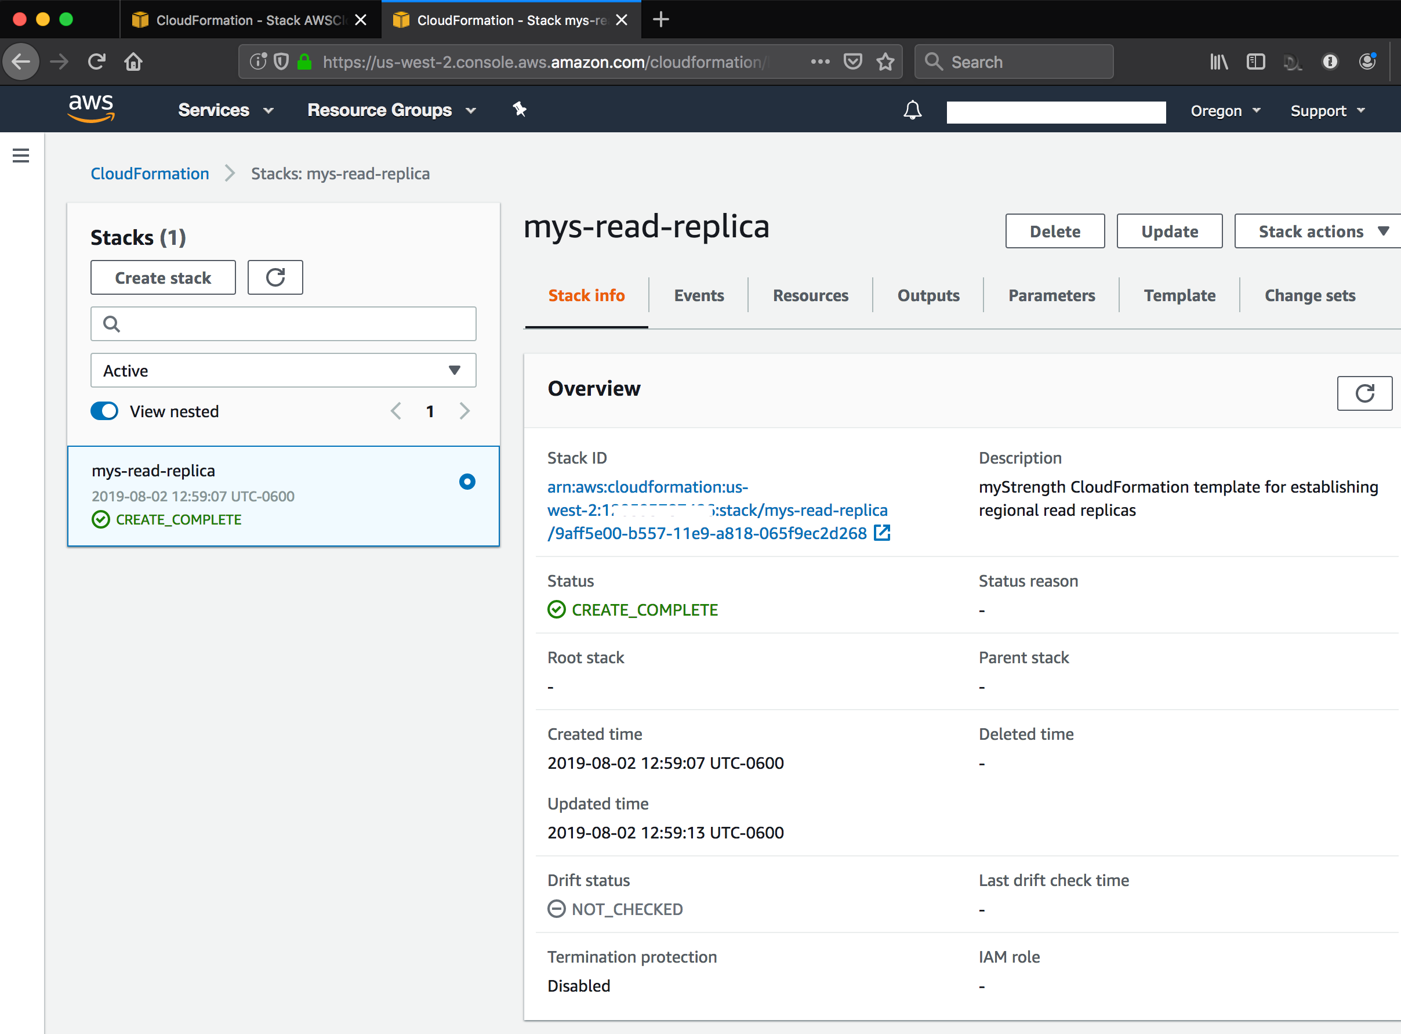This screenshot has width=1401, height=1034.
Task: Select the Events tab
Action: point(697,295)
